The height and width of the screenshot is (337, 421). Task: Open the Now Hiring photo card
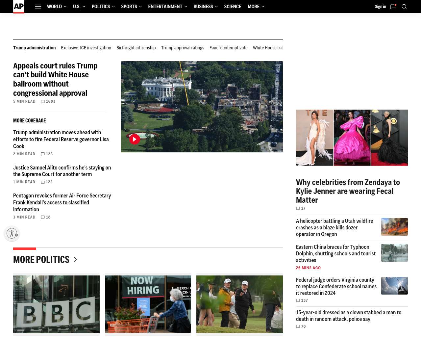tap(148, 304)
